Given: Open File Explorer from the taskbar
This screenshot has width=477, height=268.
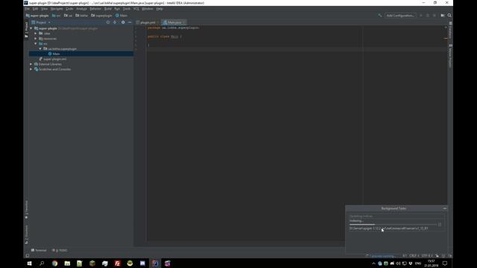Looking at the screenshot, I should [67, 264].
